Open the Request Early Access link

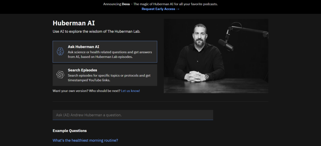[x=158, y=9]
